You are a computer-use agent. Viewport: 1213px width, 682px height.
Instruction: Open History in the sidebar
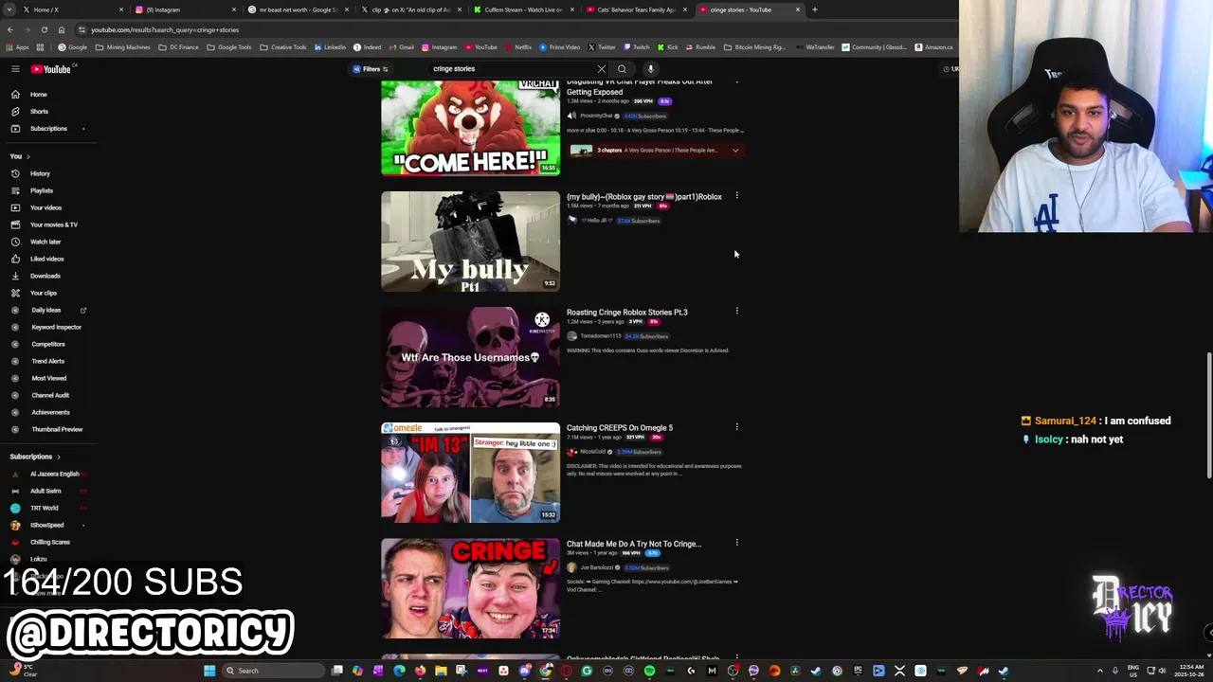pos(40,173)
